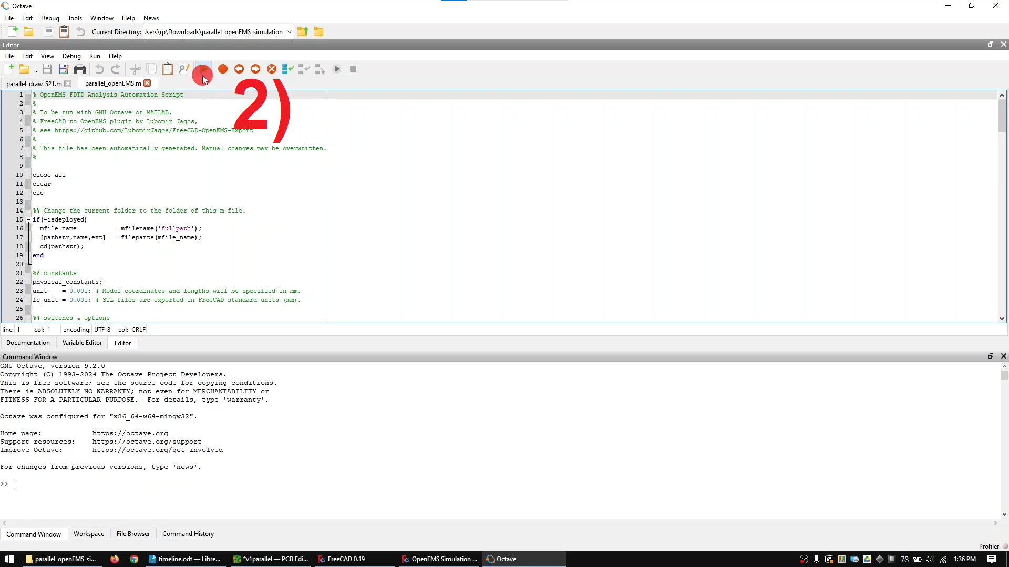This screenshot has height=567, width=1009.
Task: Expand the Open File dropdown arrow
Action: pos(36,70)
